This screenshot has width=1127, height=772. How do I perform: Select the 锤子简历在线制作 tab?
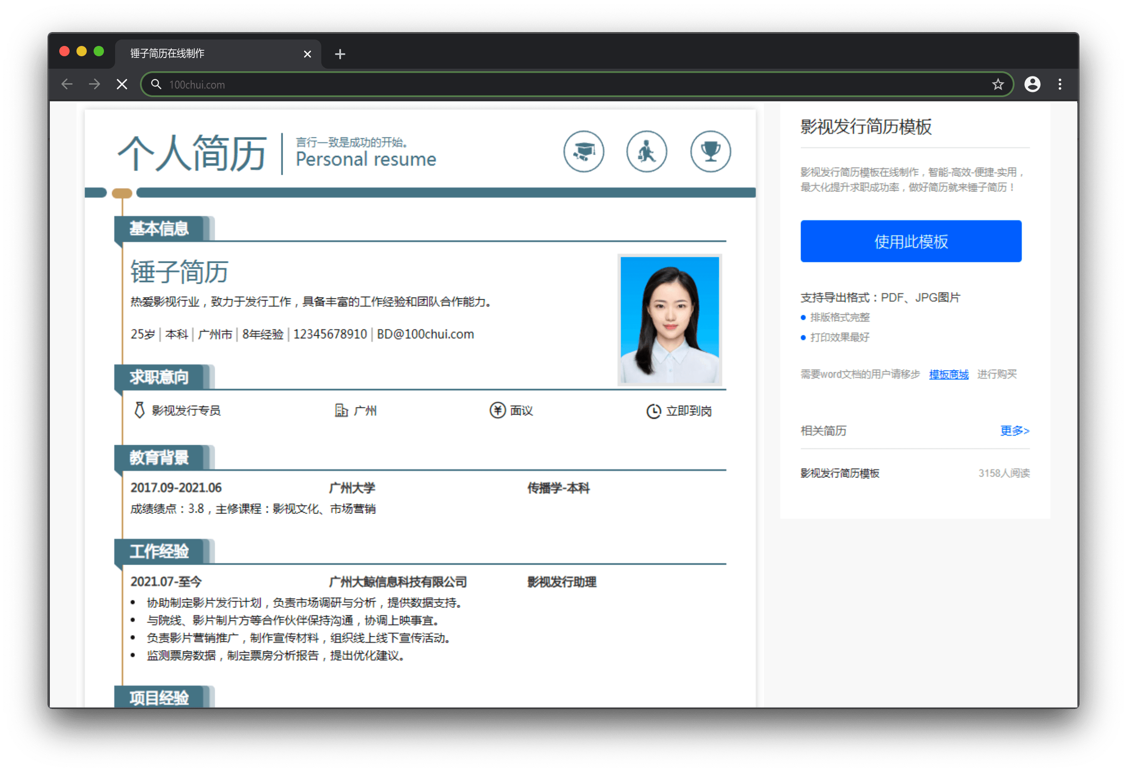tap(218, 53)
